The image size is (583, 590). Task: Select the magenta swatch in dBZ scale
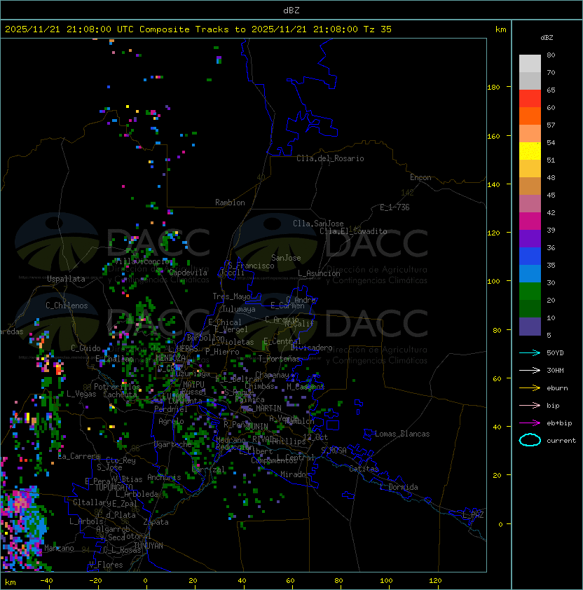pyautogui.click(x=530, y=221)
